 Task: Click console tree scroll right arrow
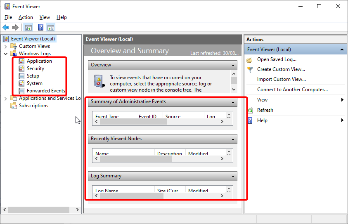click(78, 210)
